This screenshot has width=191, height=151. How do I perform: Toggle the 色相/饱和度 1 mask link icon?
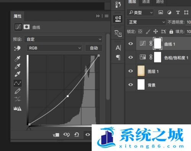[x=151, y=57]
